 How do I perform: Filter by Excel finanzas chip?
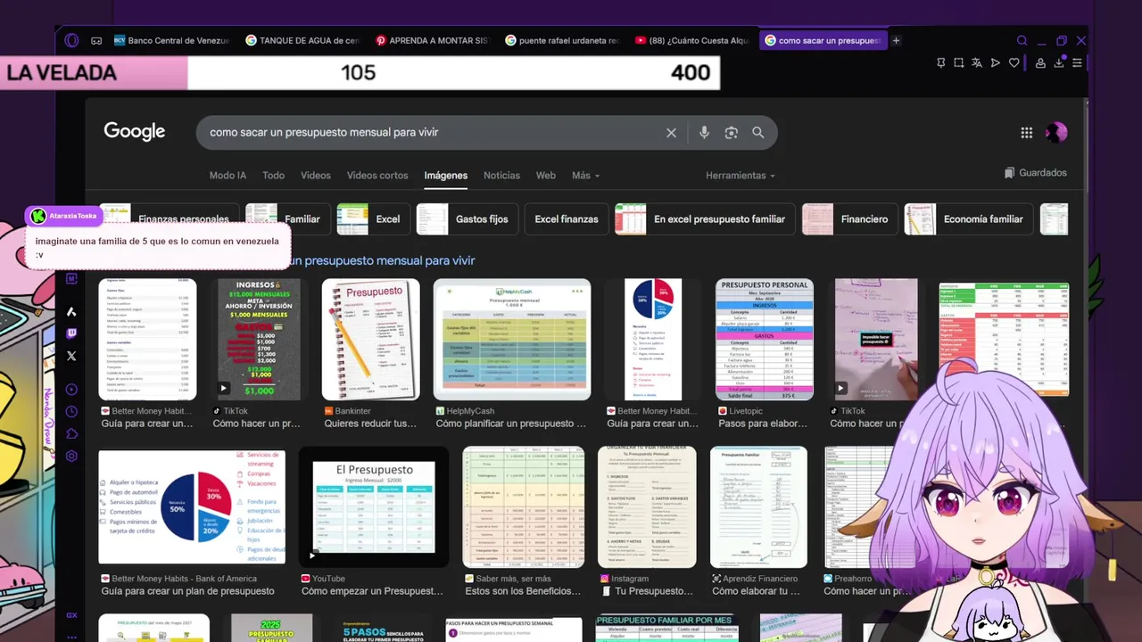[567, 219]
